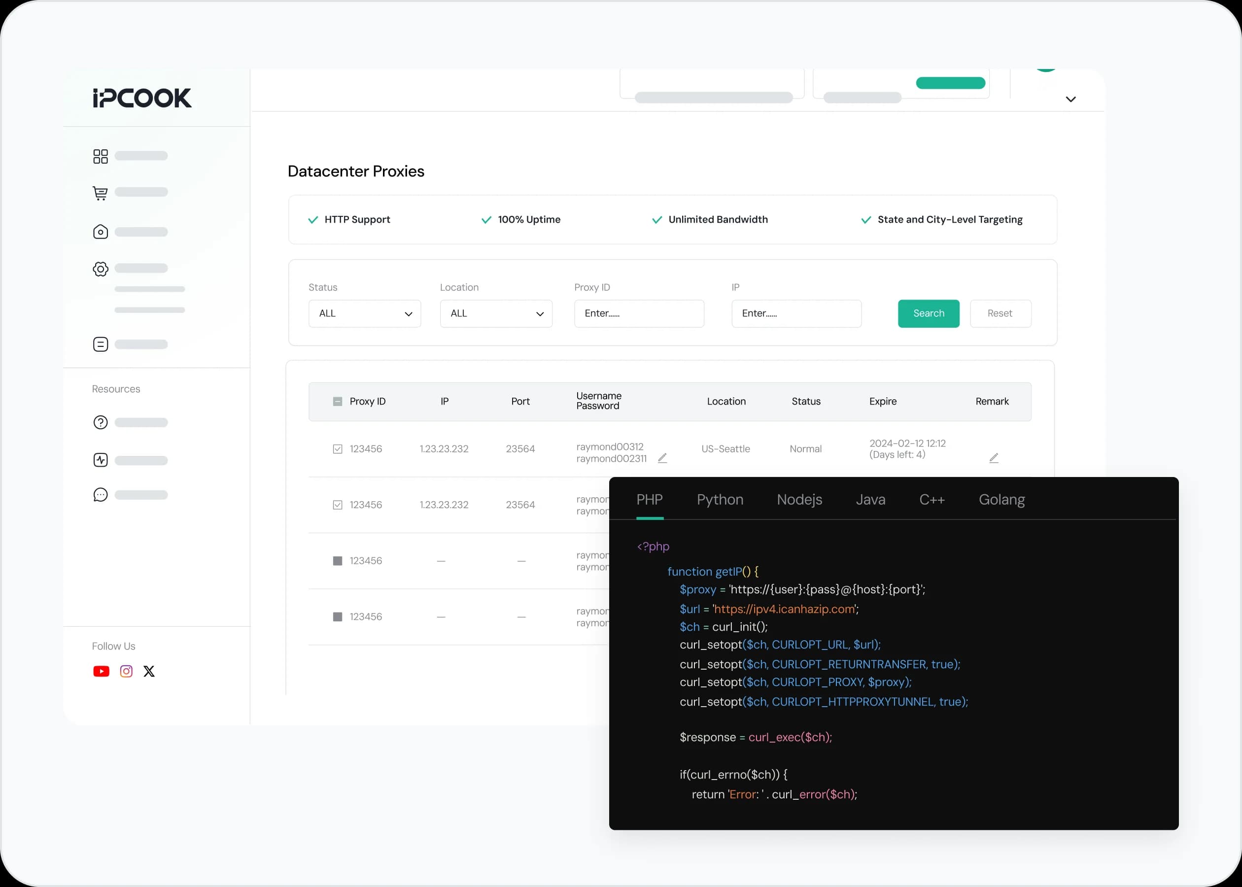Viewport: 1242px width, 887px height.
Task: Switch to the Golang code tab
Action: 1001,500
